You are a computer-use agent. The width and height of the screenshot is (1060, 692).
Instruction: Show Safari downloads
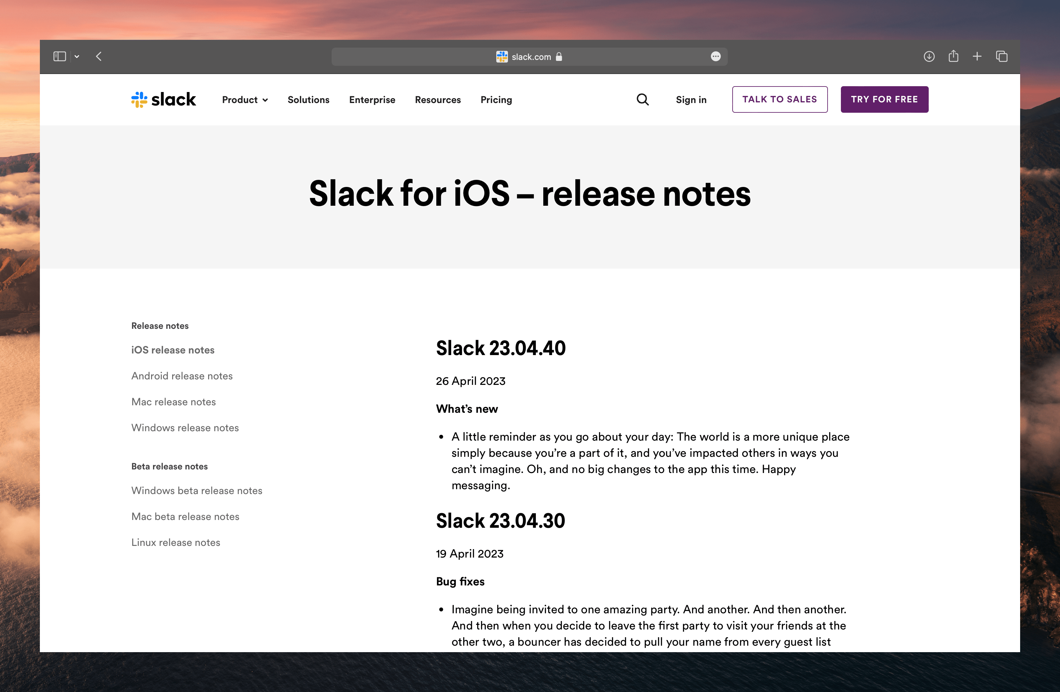(x=929, y=56)
